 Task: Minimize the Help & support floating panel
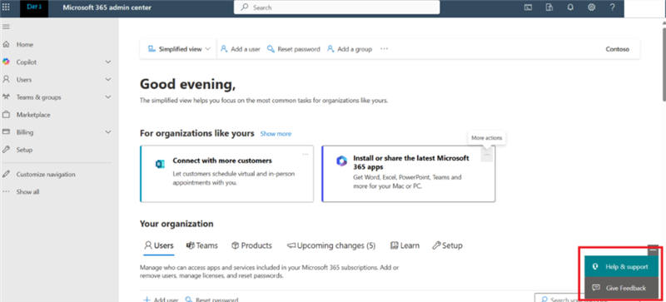point(654,250)
